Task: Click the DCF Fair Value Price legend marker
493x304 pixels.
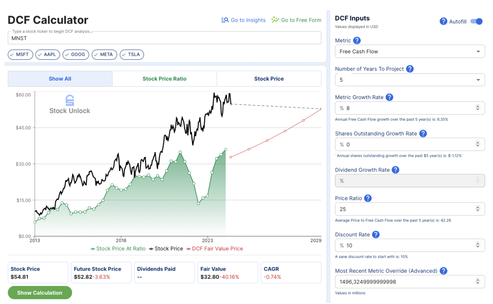Action: [188, 249]
